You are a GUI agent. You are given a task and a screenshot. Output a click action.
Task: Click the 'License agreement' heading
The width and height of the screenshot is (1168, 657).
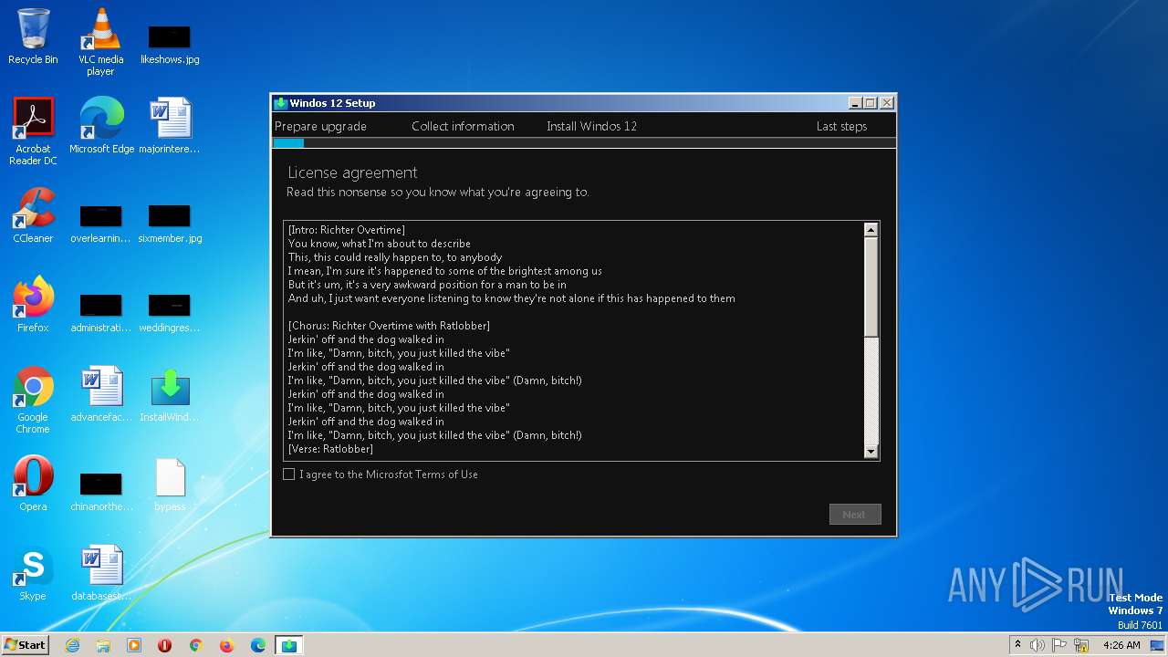click(x=352, y=172)
